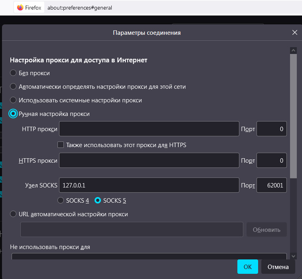
Task: Click the dialog scrollbar down arrow
Action: coord(293,256)
